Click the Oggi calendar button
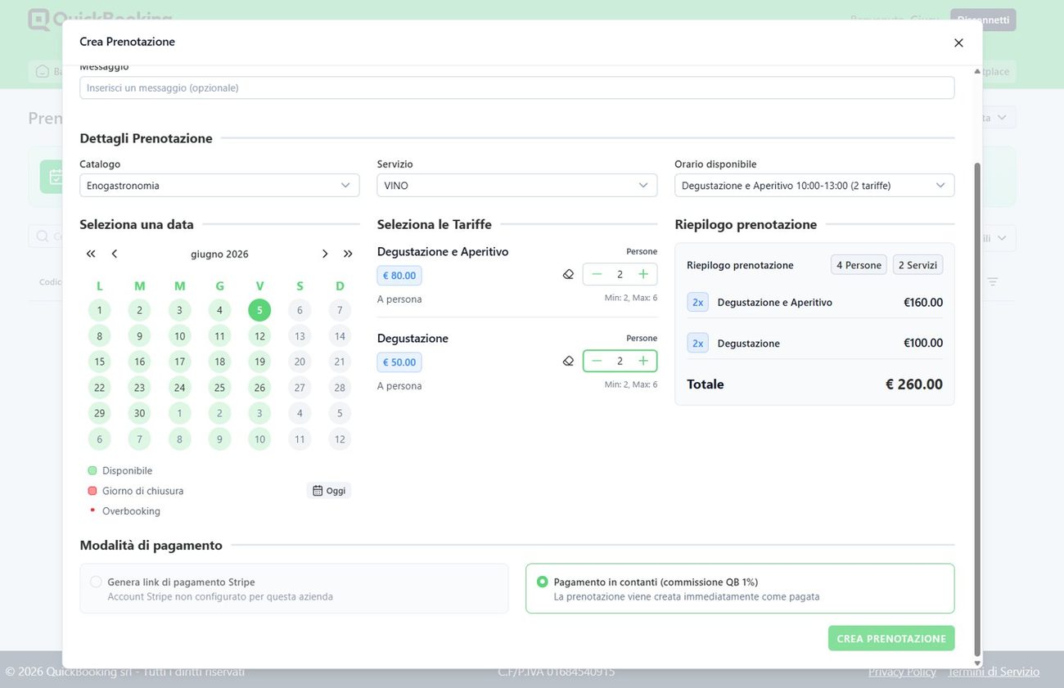This screenshot has height=688, width=1064. (x=329, y=491)
